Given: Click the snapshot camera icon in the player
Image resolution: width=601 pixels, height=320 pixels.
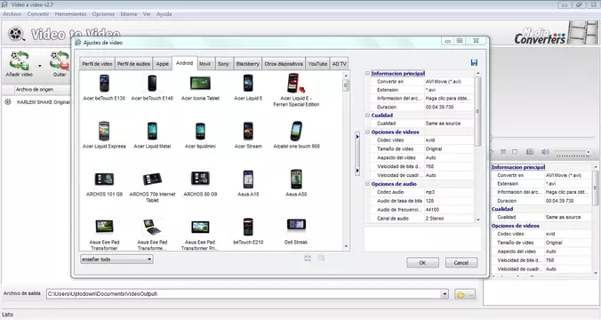Looking at the screenshot, I should pos(530,152).
